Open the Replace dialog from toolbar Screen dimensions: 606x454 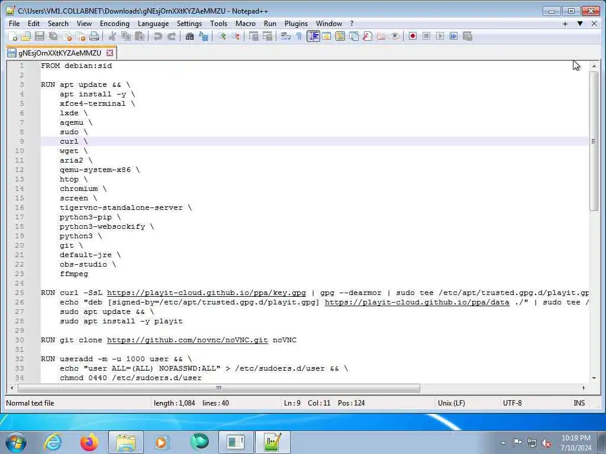[x=204, y=36]
